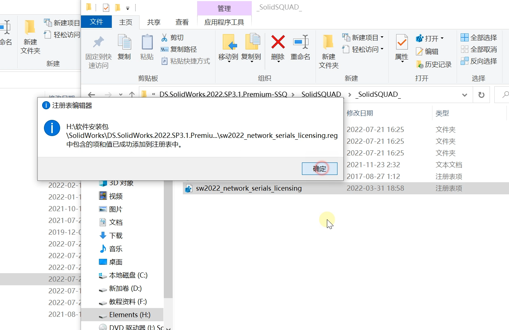Screen dimensions: 509x330
Task: Switch to the 共享 ribbon tab
Action: click(x=154, y=22)
